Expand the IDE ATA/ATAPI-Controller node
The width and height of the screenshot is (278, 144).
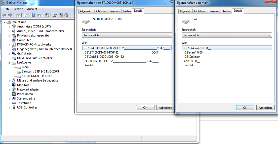click(9, 58)
